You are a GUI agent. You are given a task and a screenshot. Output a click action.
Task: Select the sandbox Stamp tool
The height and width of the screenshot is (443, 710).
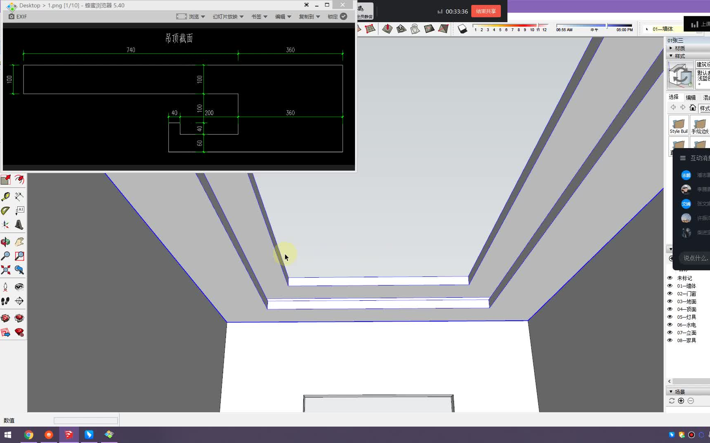pyautogui.click(x=401, y=29)
